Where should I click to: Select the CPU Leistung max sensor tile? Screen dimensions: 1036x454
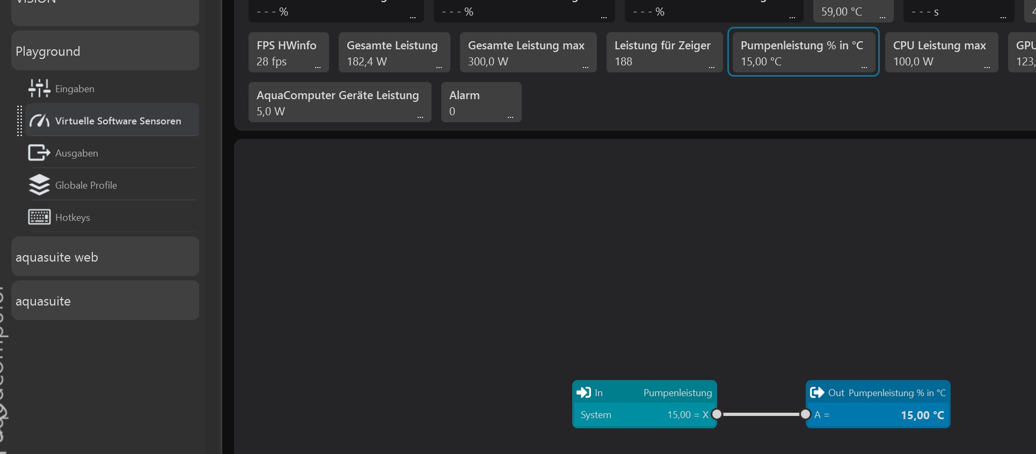tap(941, 53)
